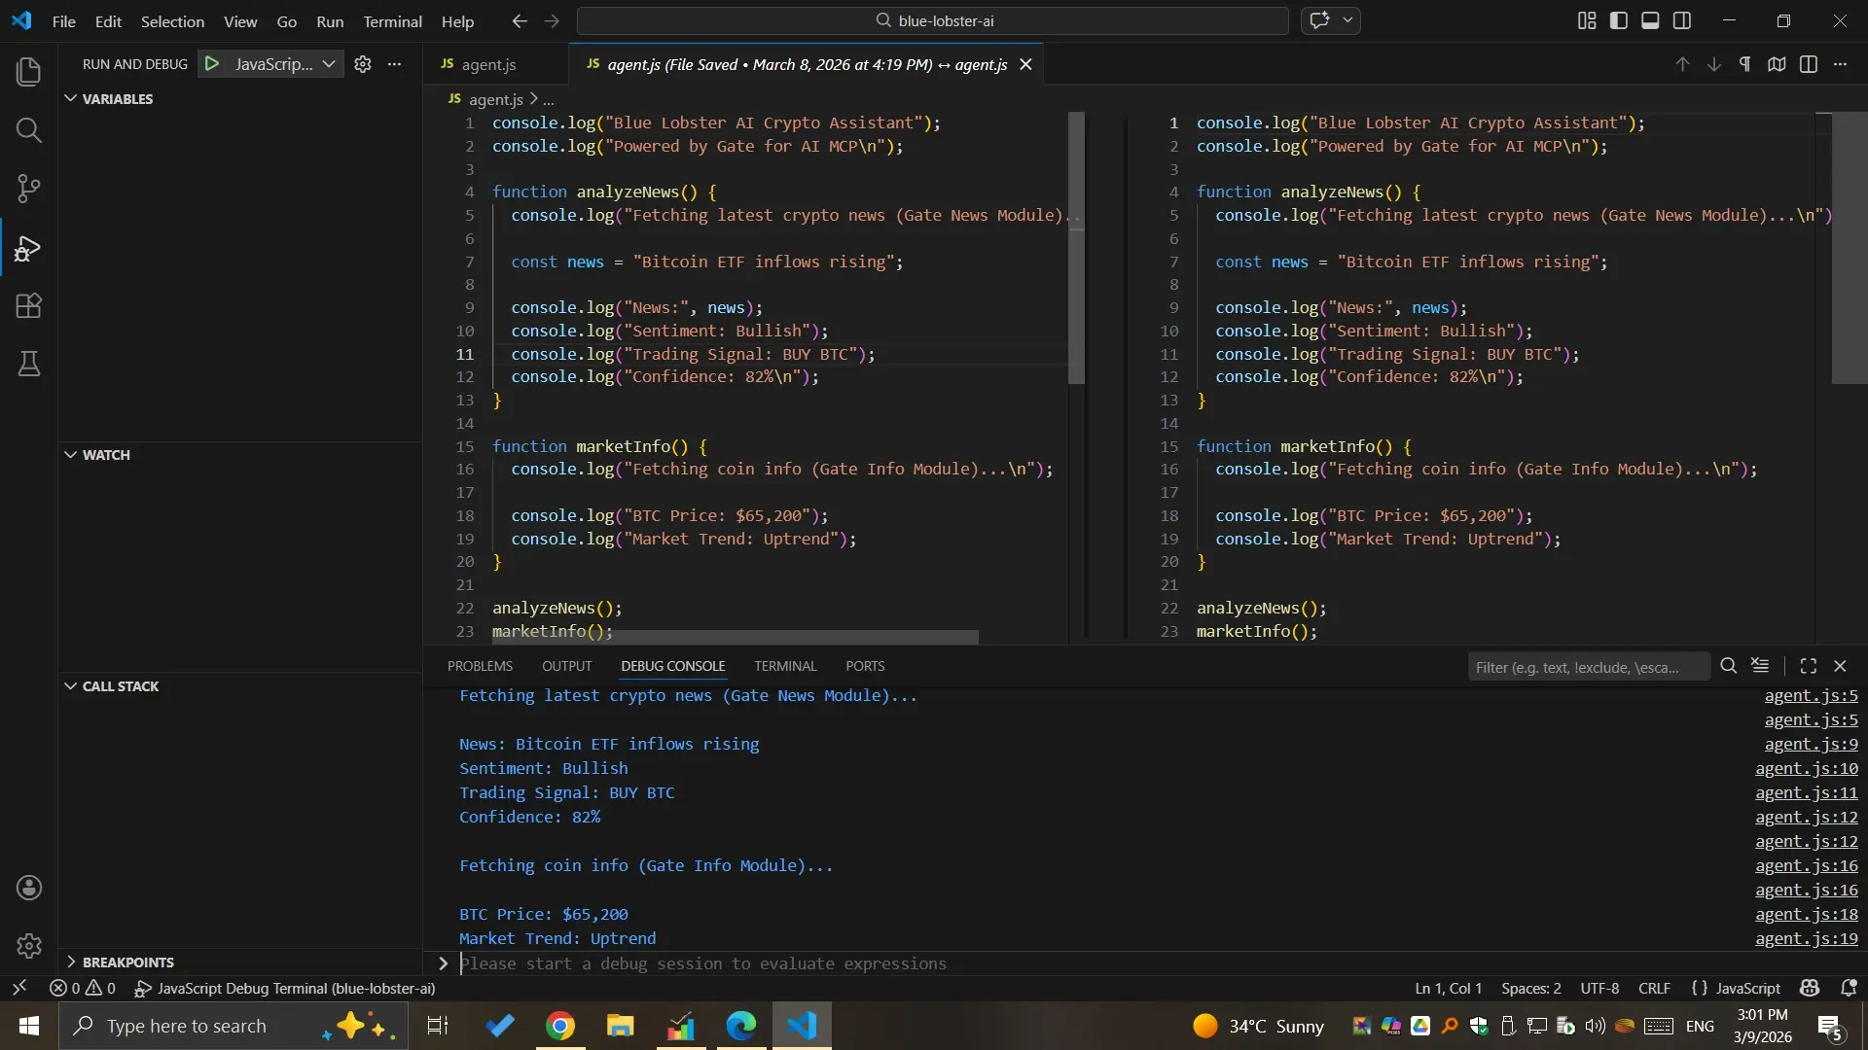Toggle whitespace diff display pilcrow icon
Image resolution: width=1868 pixels, height=1050 pixels.
(1745, 64)
